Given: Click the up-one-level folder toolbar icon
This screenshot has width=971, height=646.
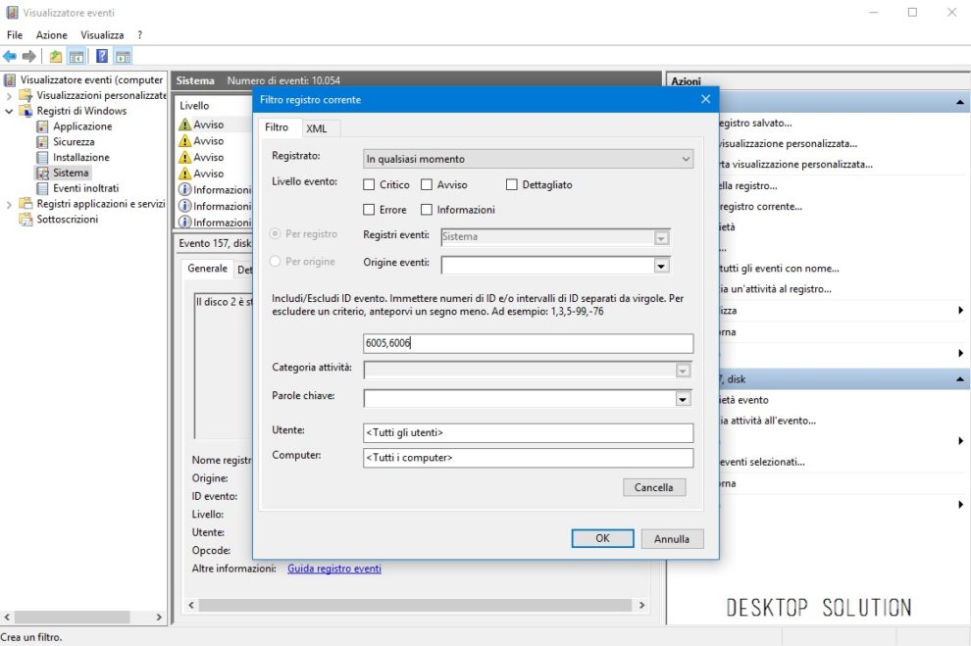Looking at the screenshot, I should click(56, 57).
